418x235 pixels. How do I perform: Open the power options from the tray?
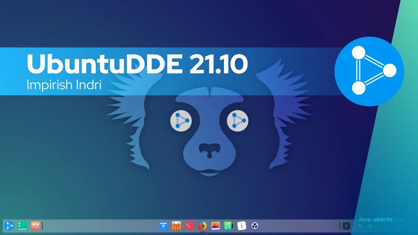370,226
